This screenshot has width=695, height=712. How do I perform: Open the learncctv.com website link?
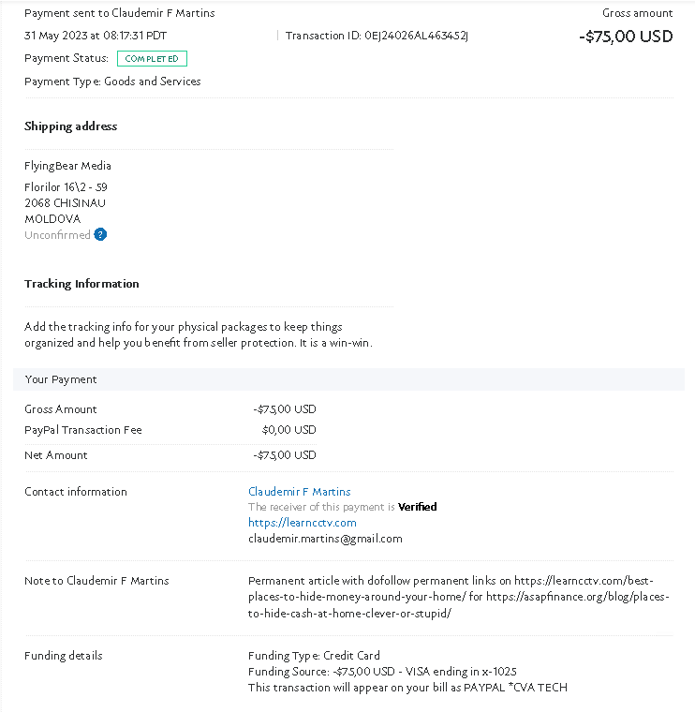(x=303, y=523)
